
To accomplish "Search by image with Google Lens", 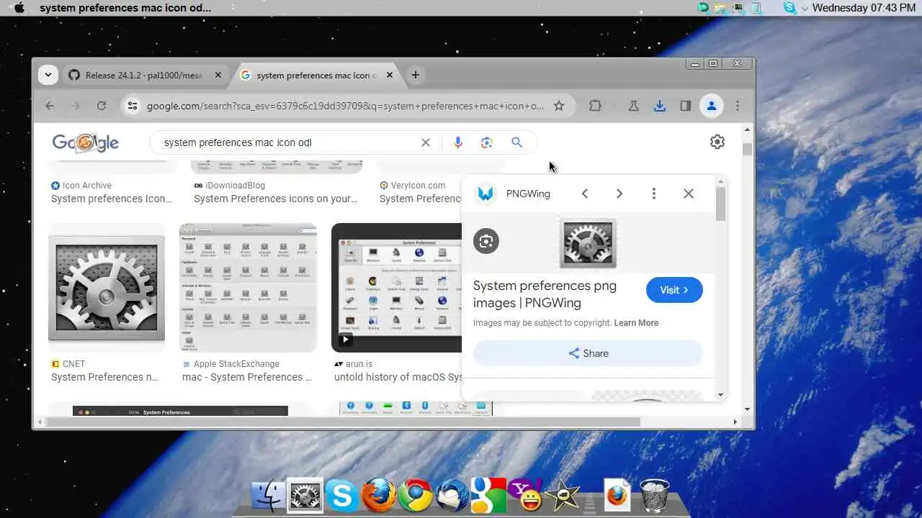I will (x=487, y=142).
